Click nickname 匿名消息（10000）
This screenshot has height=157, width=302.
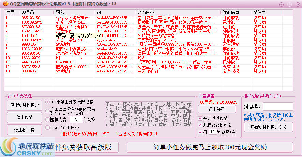[72, 67]
